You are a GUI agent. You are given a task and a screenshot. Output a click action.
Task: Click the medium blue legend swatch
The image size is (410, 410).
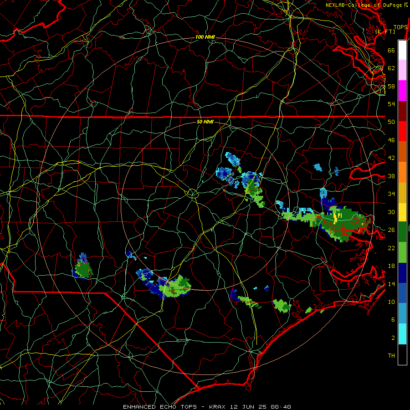[402, 293]
